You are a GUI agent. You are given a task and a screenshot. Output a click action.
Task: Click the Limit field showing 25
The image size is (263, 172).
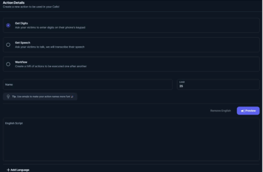click(218, 85)
